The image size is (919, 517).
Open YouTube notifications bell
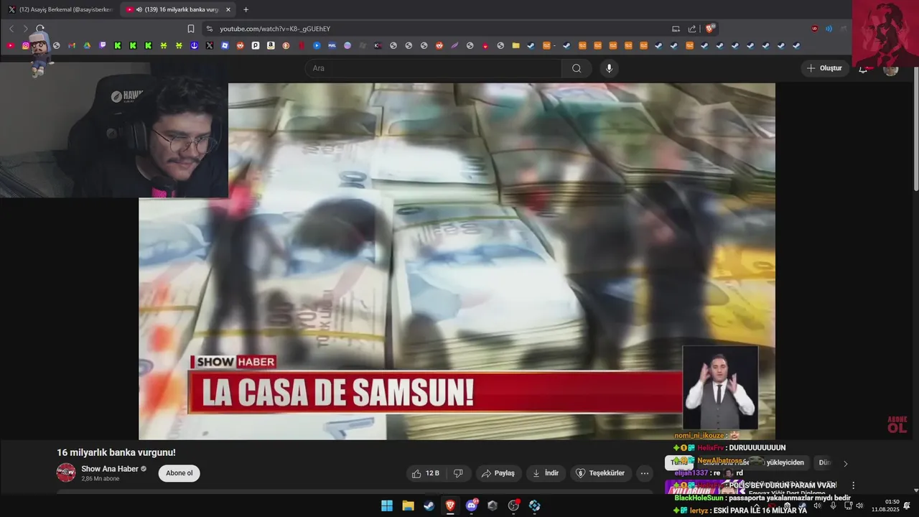point(863,68)
